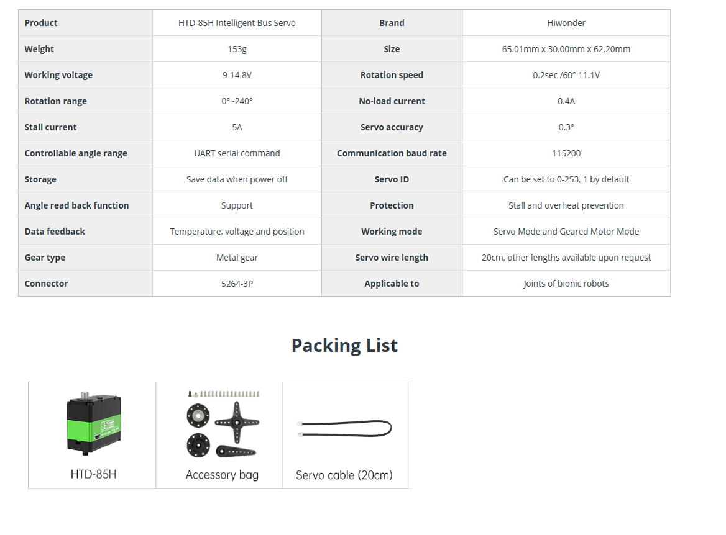The width and height of the screenshot is (726, 535).
Task: Click the "9-14.8V" voltage value
Action: (237, 75)
